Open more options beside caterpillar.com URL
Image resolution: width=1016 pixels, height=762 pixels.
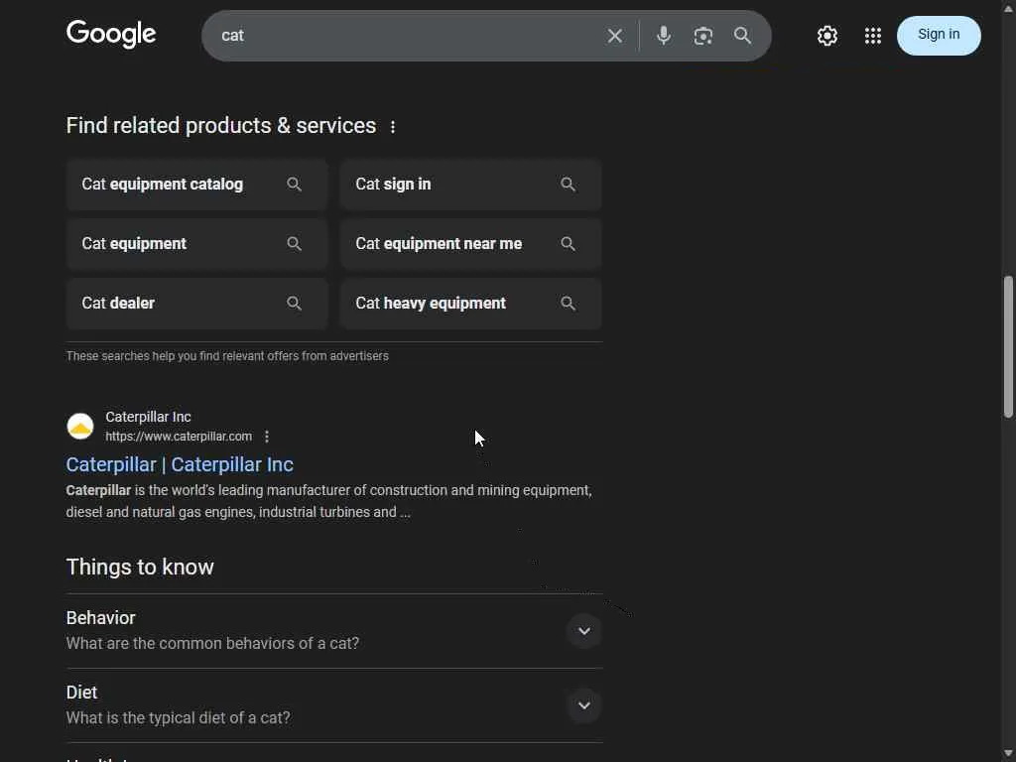(267, 437)
